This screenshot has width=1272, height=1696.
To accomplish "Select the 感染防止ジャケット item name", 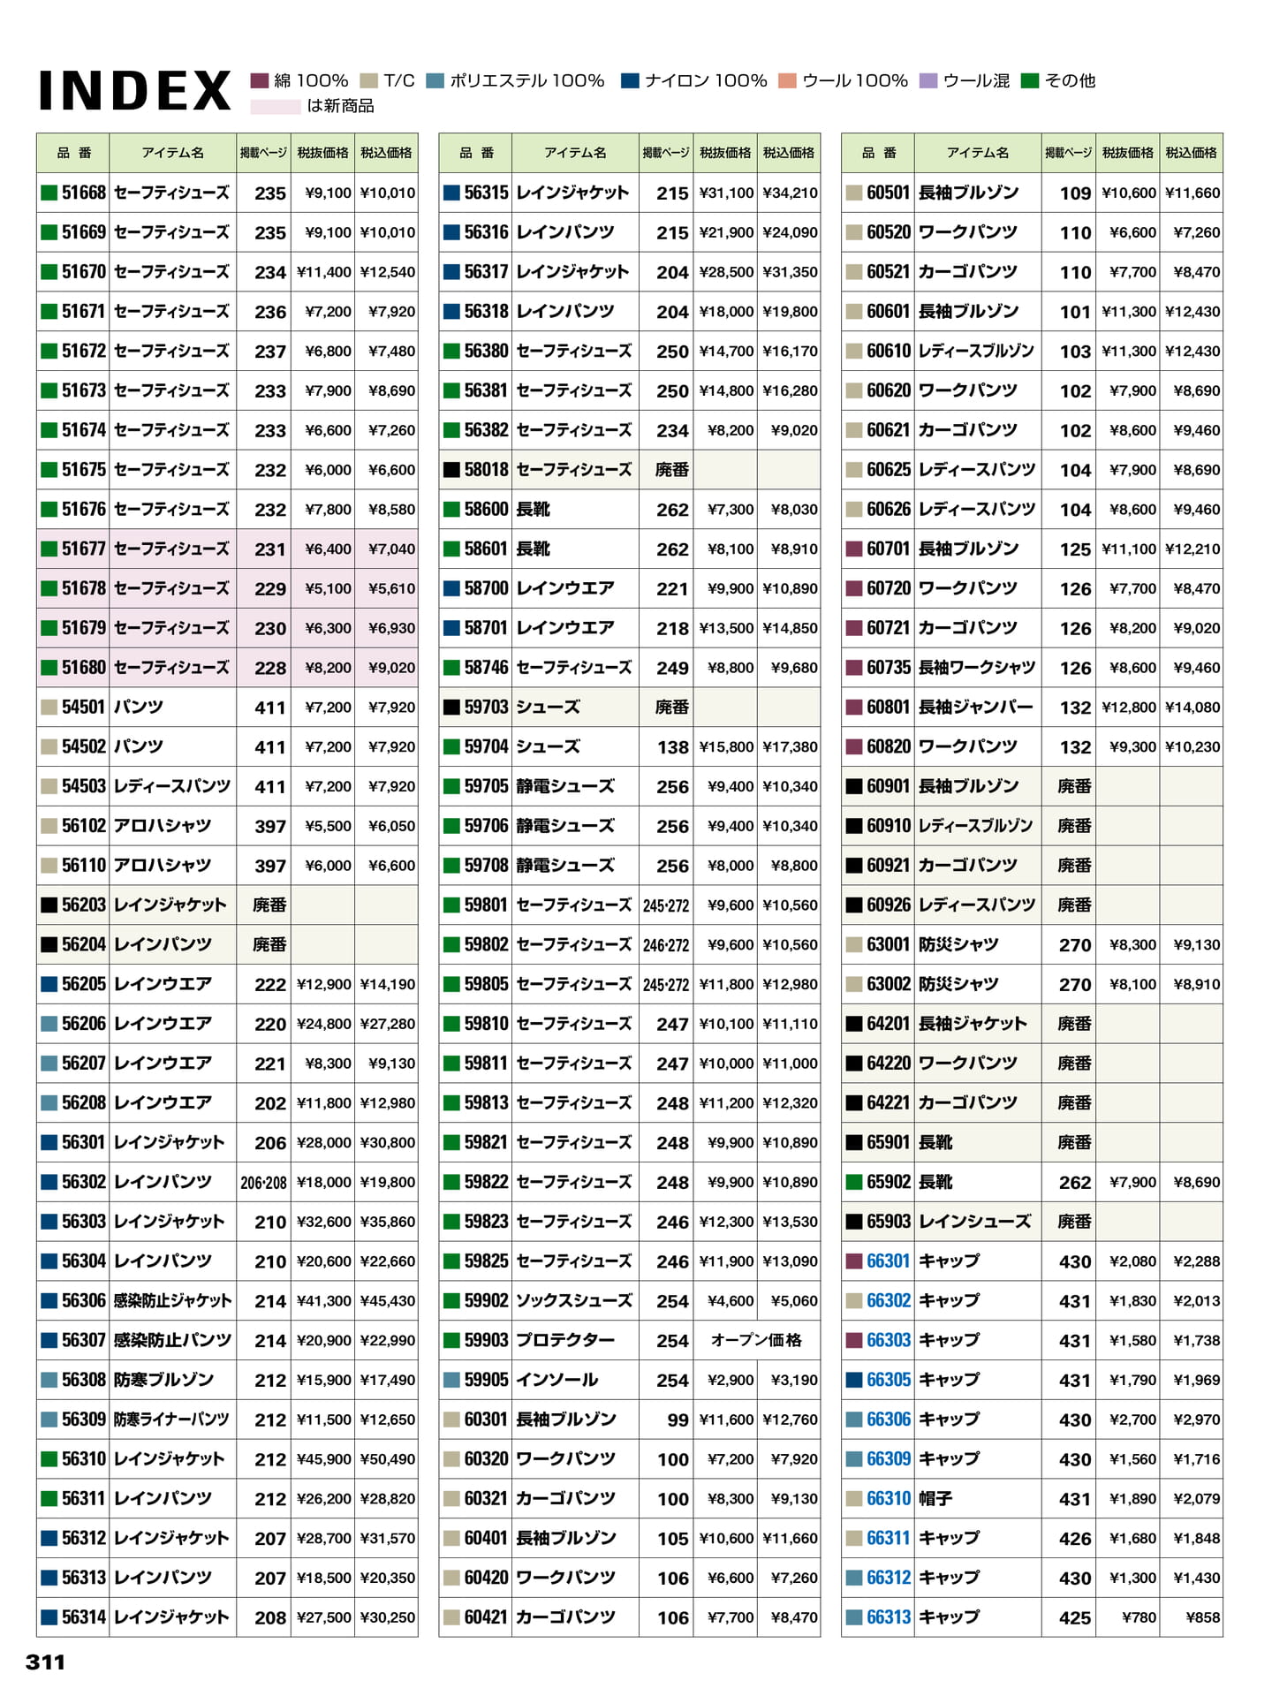I will point(172,1301).
